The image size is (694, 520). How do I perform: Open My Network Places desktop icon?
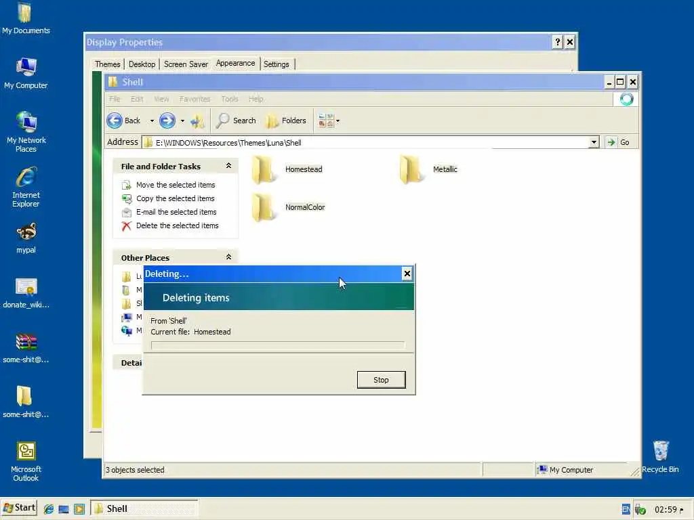26,132
